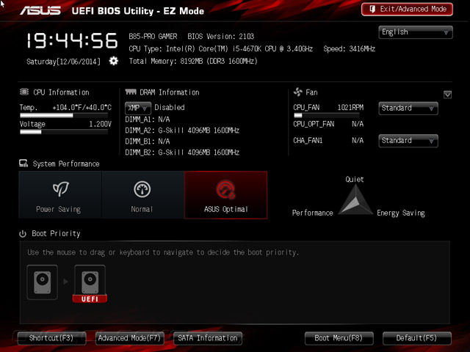Select the Power Saving leaf icon
470x352 pixels.
pos(60,189)
